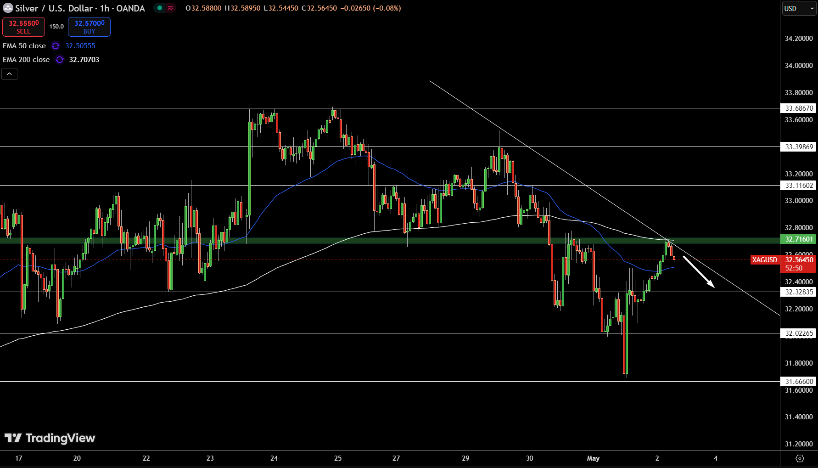The width and height of the screenshot is (818, 468).
Task: Select the green 32.71601 horizontal zone
Action: pos(390,240)
